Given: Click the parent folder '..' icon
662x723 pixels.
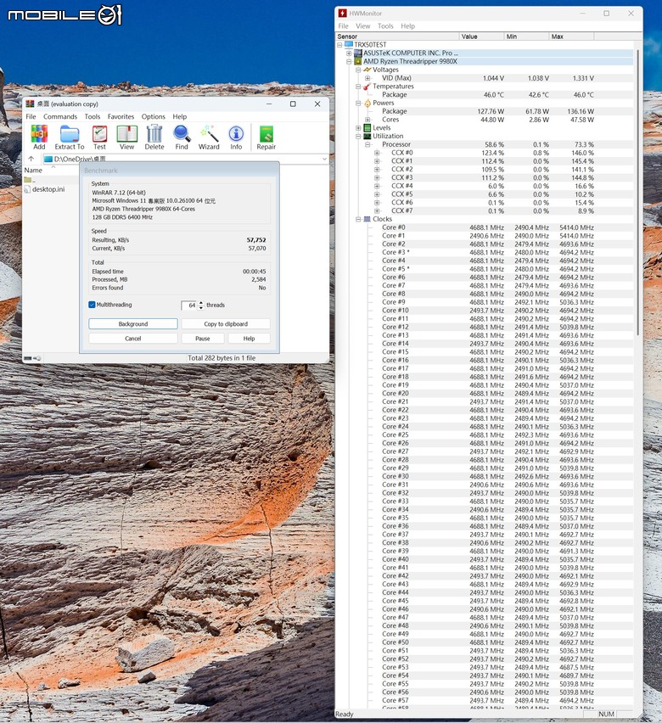Looking at the screenshot, I should pos(28,179).
